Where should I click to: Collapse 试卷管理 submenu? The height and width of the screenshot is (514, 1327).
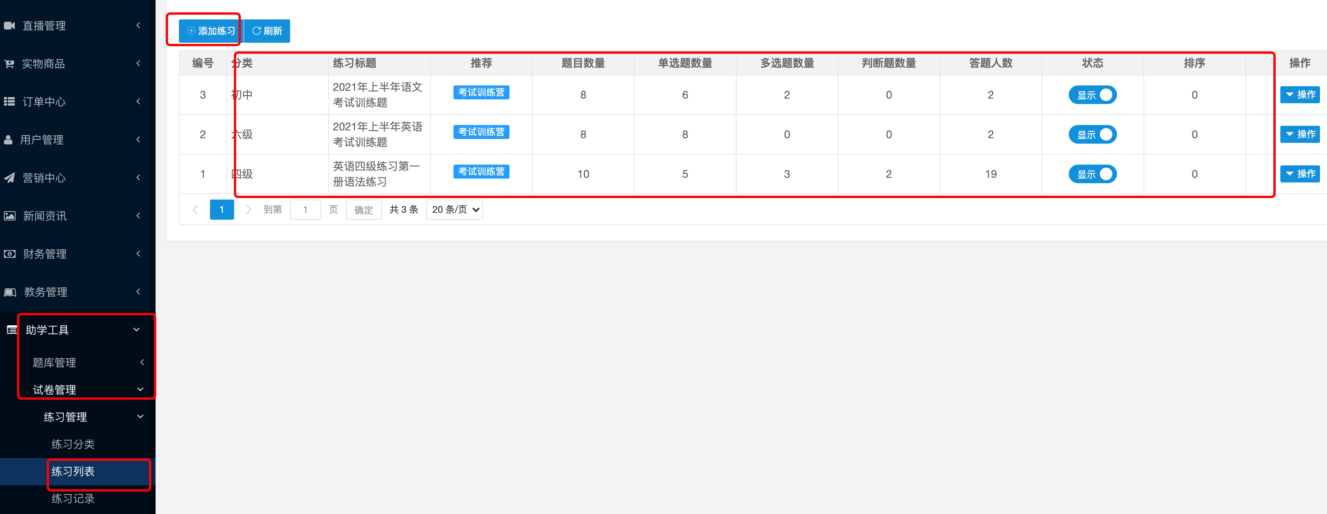tap(78, 390)
